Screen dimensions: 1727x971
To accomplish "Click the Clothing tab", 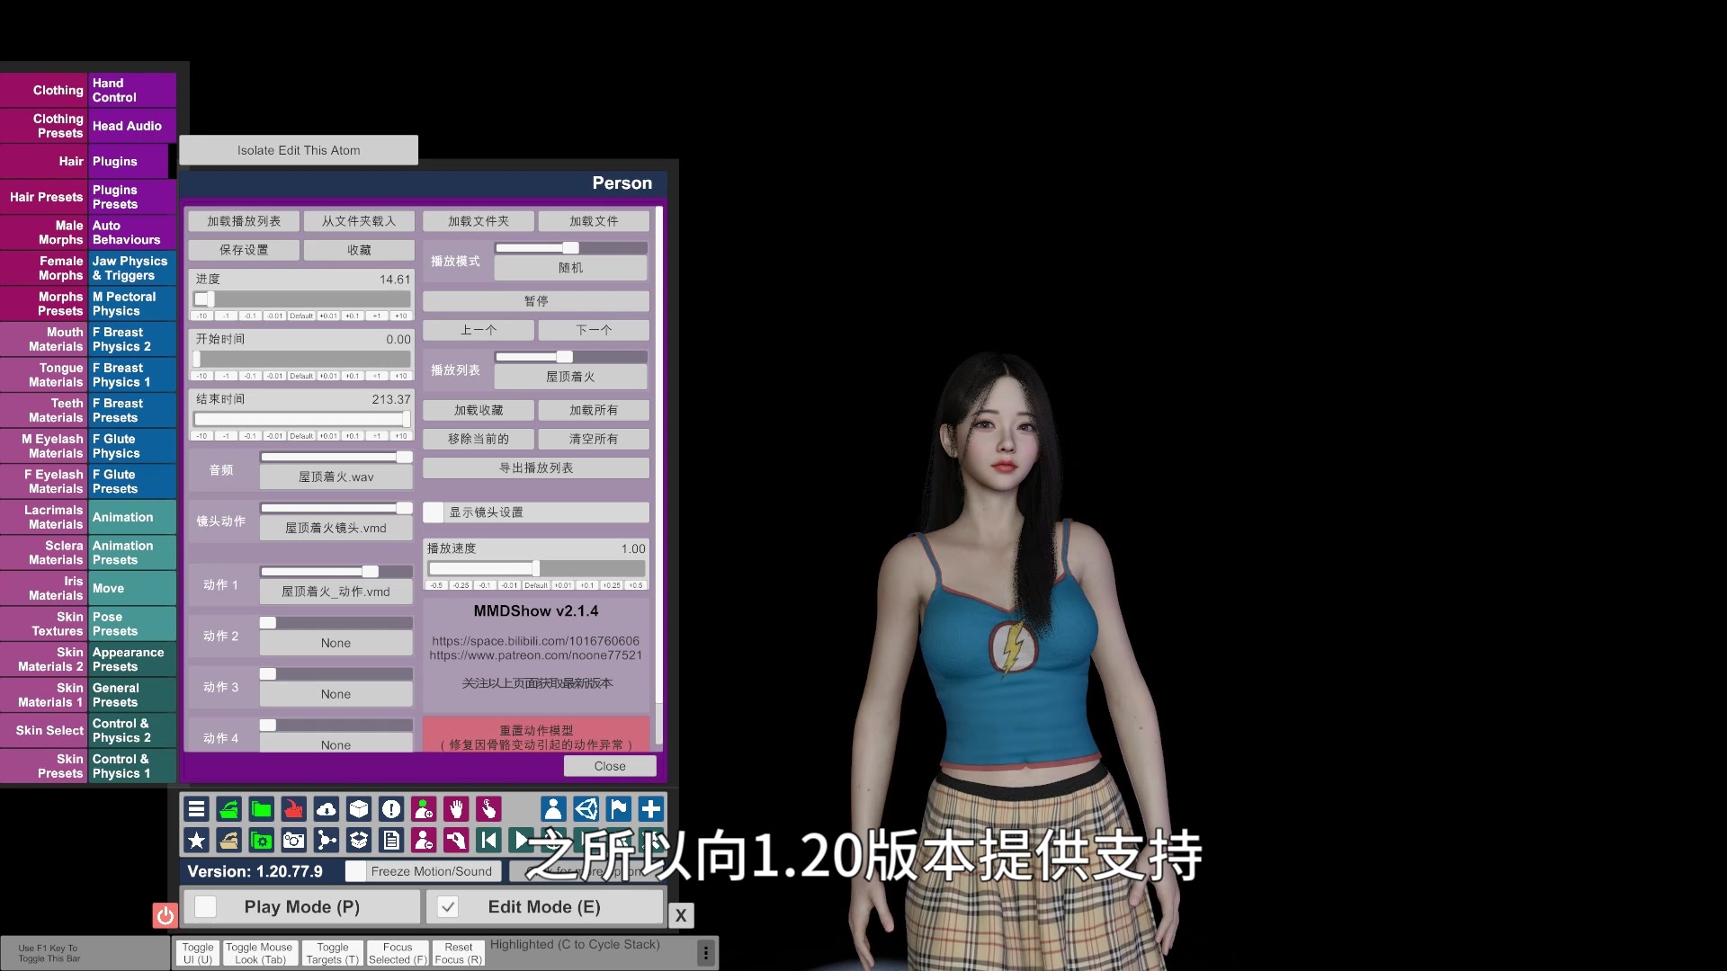I will coord(44,90).
